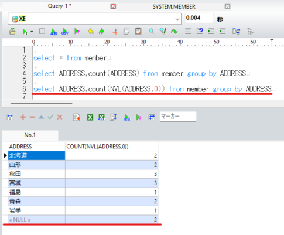Screen dimensions: 284x235
Task: Click the redo green arrow icon
Action: click(x=101, y=31)
